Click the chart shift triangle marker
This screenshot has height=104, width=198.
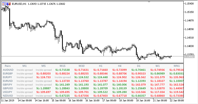pyautogui.click(x=149, y=2)
